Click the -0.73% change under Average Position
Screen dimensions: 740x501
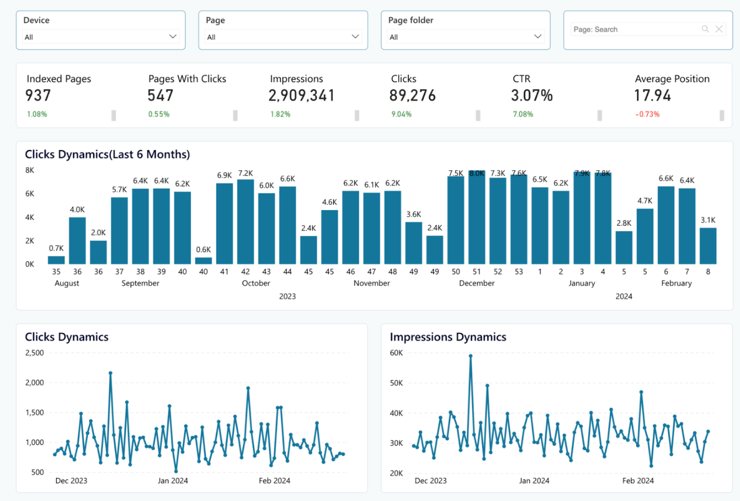click(648, 114)
